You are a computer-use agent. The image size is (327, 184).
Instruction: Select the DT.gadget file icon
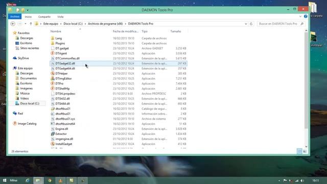point(53,48)
